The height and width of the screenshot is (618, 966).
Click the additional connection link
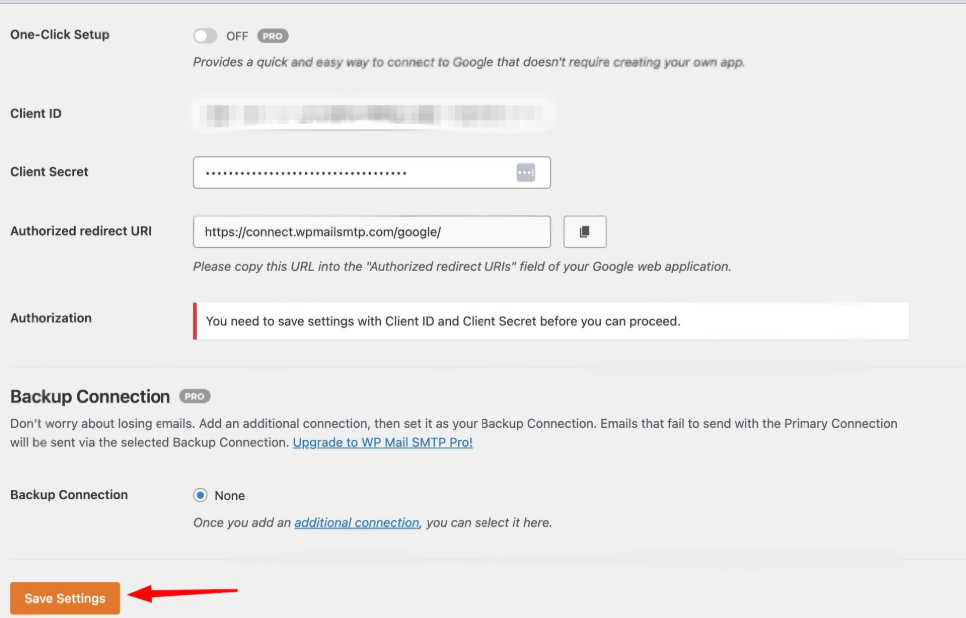tap(356, 520)
